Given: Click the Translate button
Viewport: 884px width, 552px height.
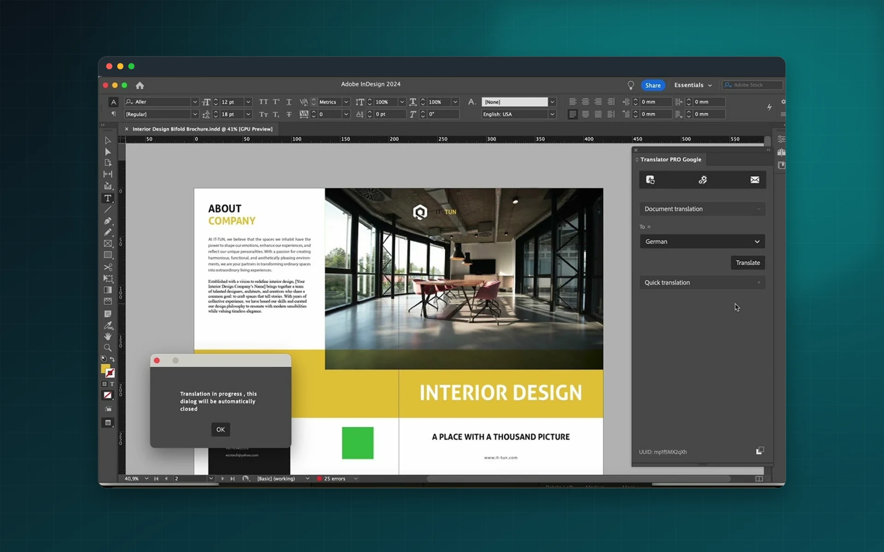Looking at the screenshot, I should [748, 263].
